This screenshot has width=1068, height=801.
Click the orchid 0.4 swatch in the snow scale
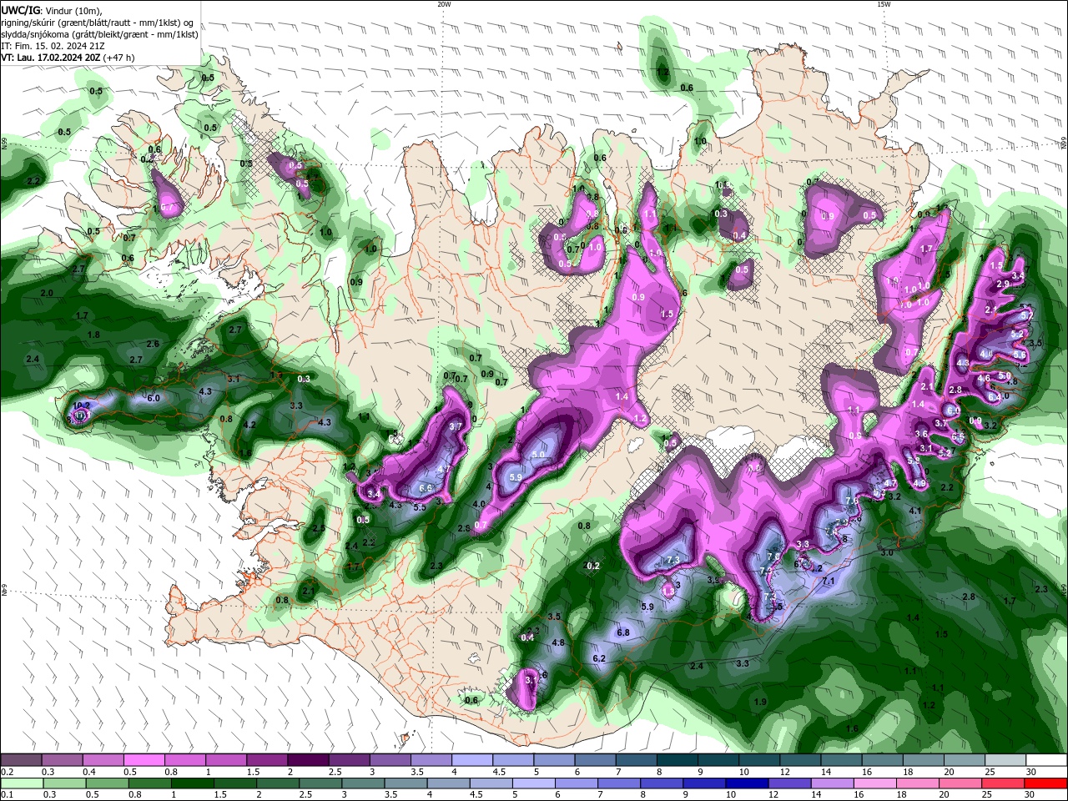tap(103, 760)
